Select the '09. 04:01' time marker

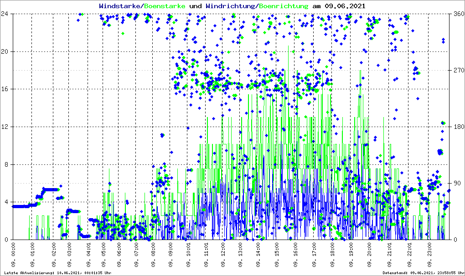tap(88, 256)
